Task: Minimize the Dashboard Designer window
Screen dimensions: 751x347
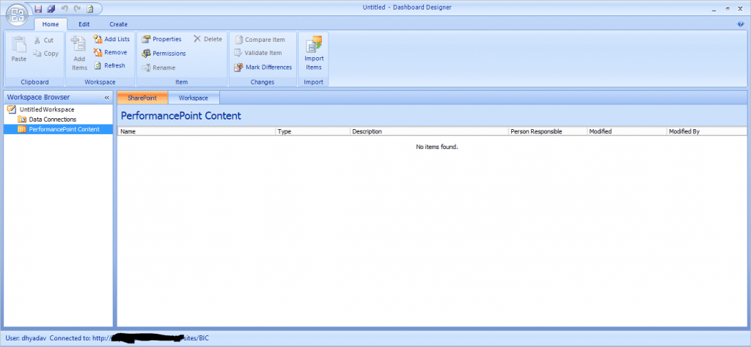Action: click(x=714, y=9)
